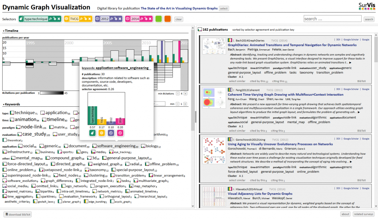Screen dimensions: 378x219
Task: Click the clock icon on the 2014 selector pill
Action: click(x=128, y=18)
